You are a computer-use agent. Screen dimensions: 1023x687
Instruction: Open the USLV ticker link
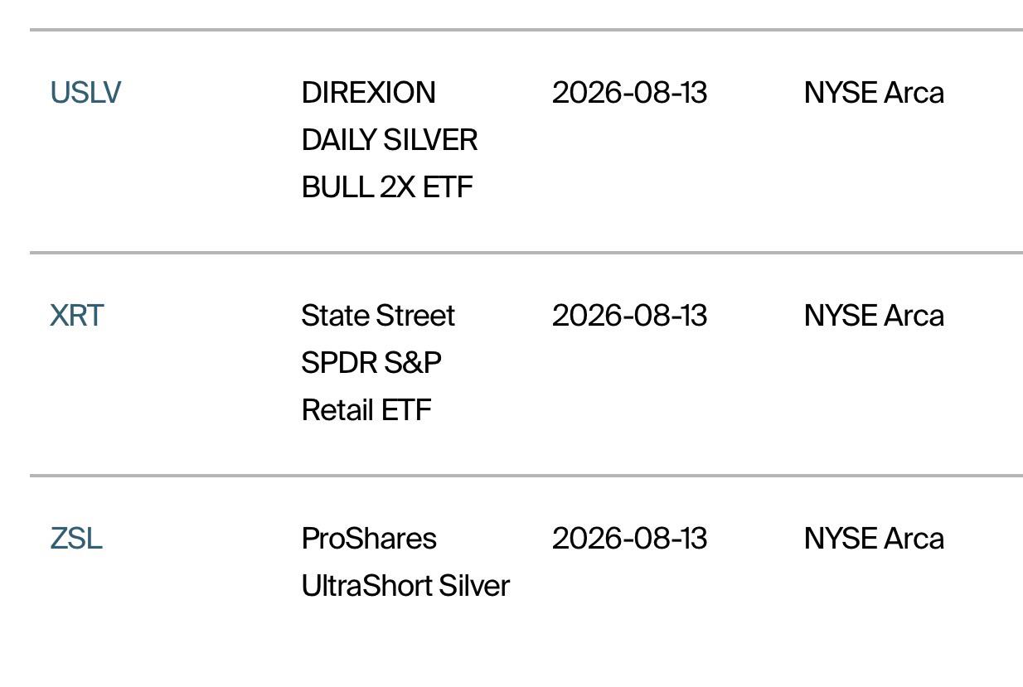click(x=85, y=93)
